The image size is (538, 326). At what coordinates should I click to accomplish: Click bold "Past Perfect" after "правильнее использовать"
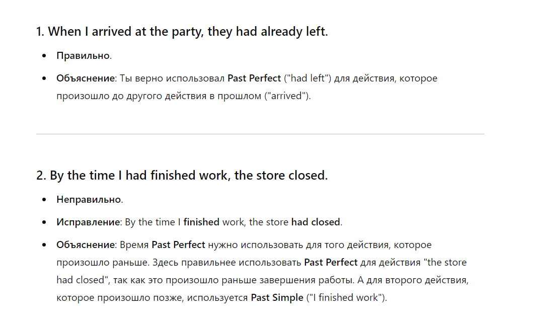click(x=331, y=263)
